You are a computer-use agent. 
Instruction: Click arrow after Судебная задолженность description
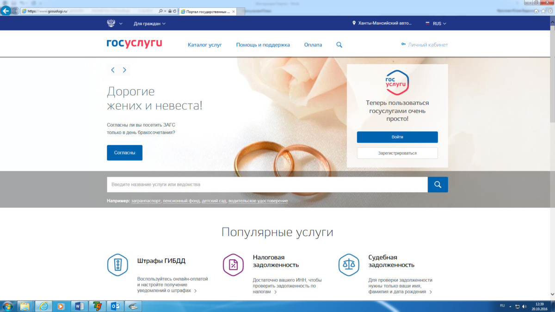(431, 292)
